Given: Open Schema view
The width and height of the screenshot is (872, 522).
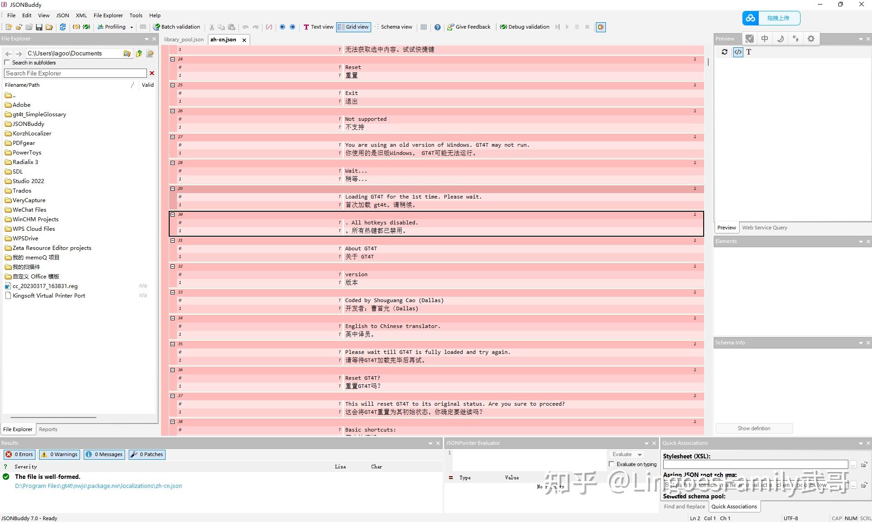Looking at the screenshot, I should pos(393,27).
